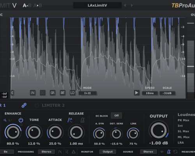Toggle SC sidechain waveform display
Image resolution: width=195 pixels, height=156 pixels.
click(x=43, y=93)
